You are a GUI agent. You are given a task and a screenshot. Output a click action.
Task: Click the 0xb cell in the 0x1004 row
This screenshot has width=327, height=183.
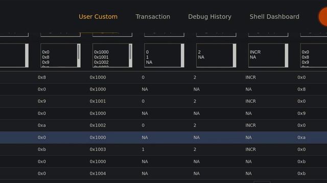click(301, 173)
